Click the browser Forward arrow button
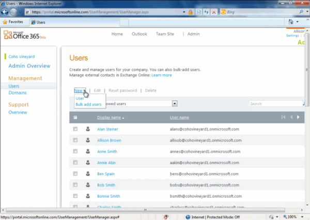The width and height of the screenshot is (310, 220). (13, 12)
